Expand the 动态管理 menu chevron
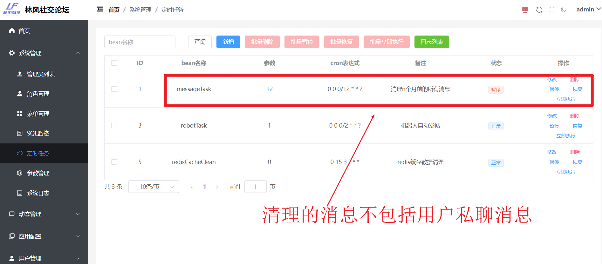 tap(78, 214)
